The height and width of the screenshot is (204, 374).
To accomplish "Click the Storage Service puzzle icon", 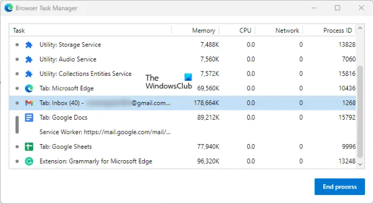I will pyautogui.click(x=29, y=45).
